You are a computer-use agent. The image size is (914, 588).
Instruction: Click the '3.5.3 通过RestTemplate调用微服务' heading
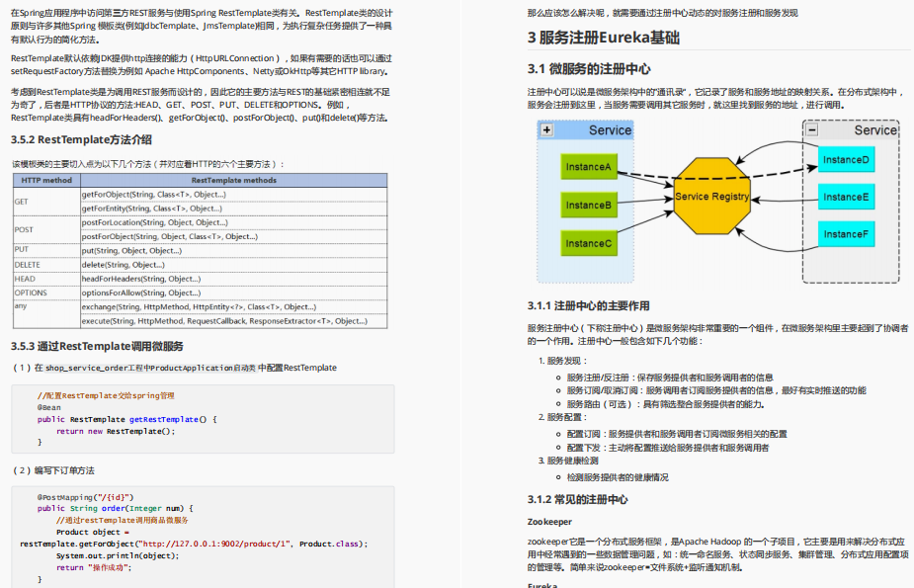pos(97,346)
